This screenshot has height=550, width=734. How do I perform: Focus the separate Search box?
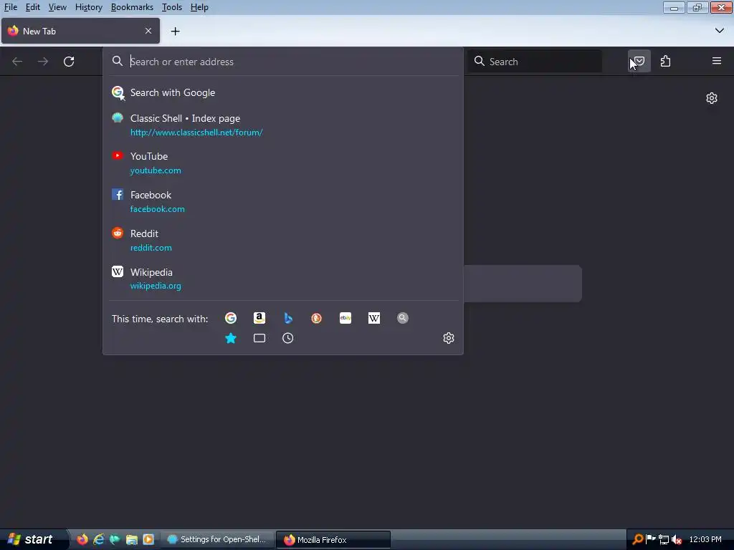click(534, 62)
